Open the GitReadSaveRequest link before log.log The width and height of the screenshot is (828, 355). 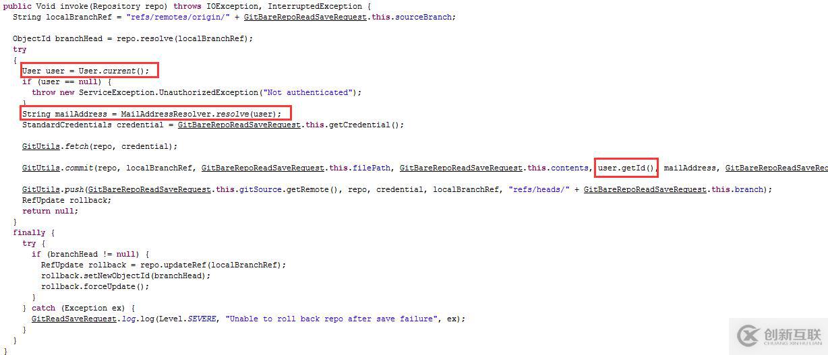74,319
